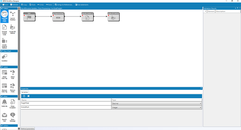Open the Decimal type dropdown for FreightTotal
Viewport: 241px width, 130px height.
coord(156,104)
